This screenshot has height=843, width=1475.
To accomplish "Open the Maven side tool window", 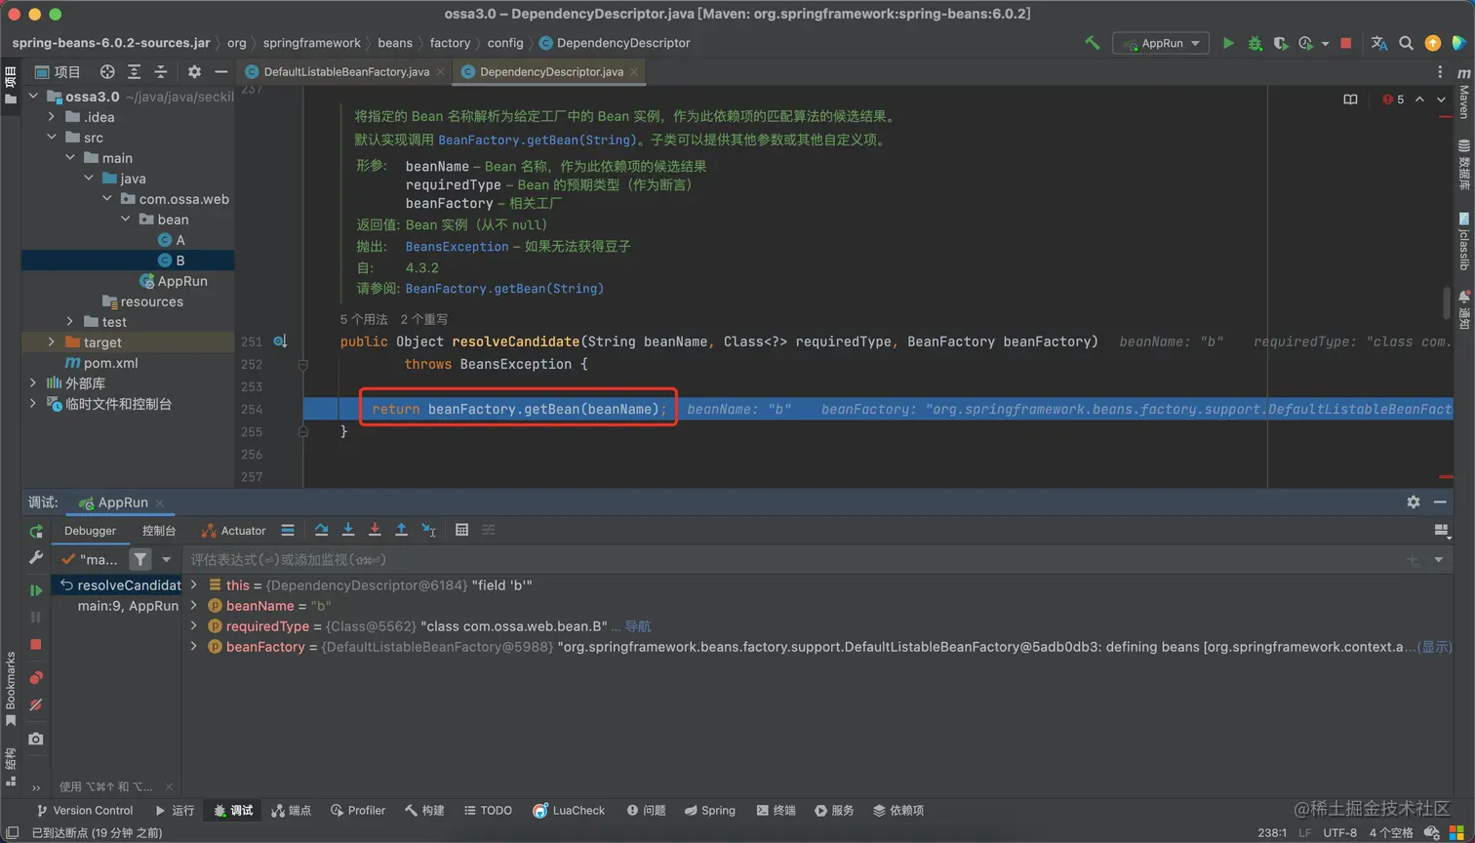I will coord(1463,94).
